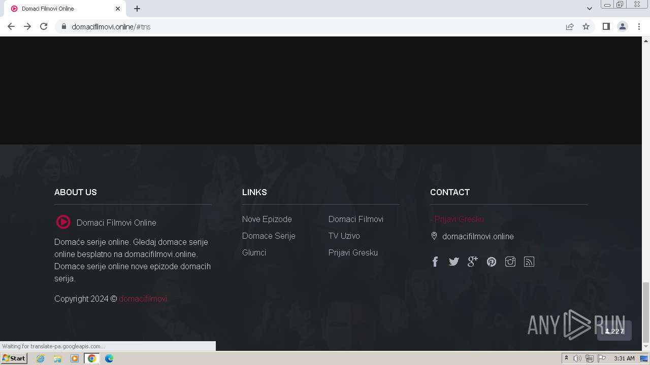Select the Domaci Filmovi Online tab
This screenshot has width=650, height=365.
click(65, 9)
